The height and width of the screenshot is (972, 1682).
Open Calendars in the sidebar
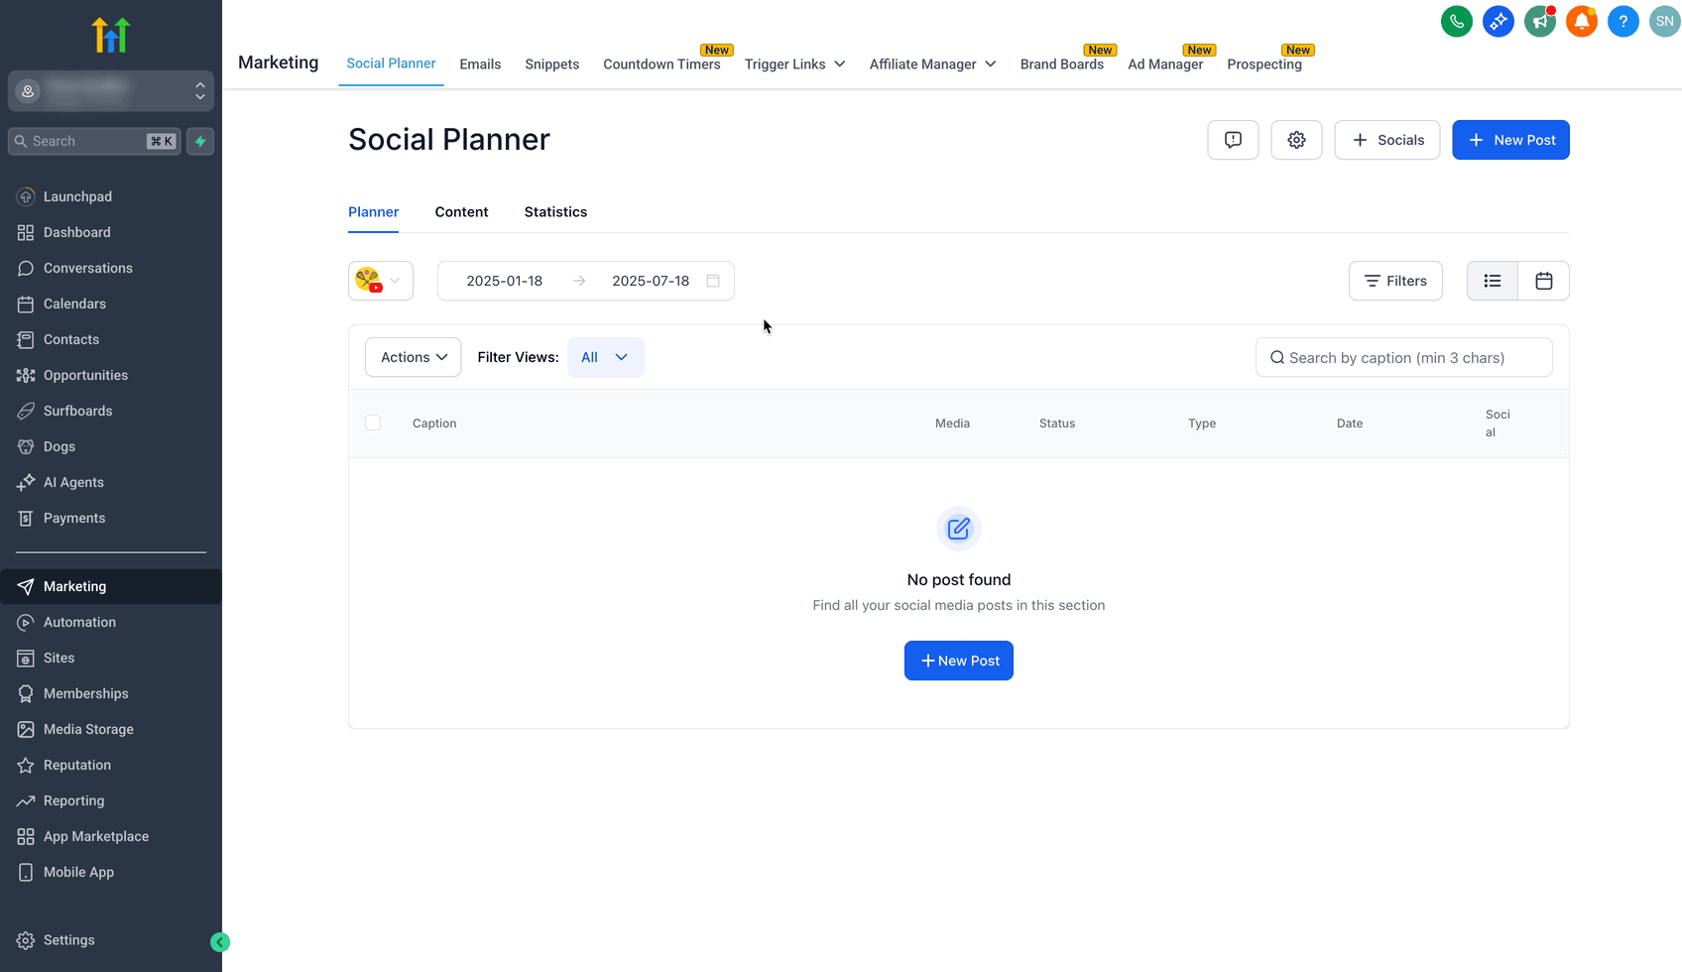111,304
